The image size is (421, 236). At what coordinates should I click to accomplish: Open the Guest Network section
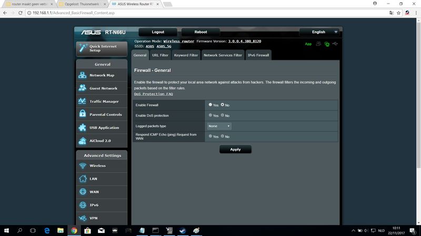[x=103, y=88]
